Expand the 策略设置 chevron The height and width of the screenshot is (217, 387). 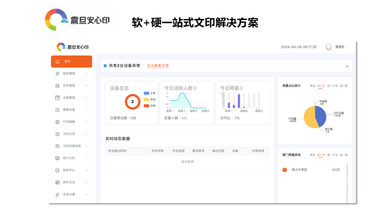tap(87, 110)
